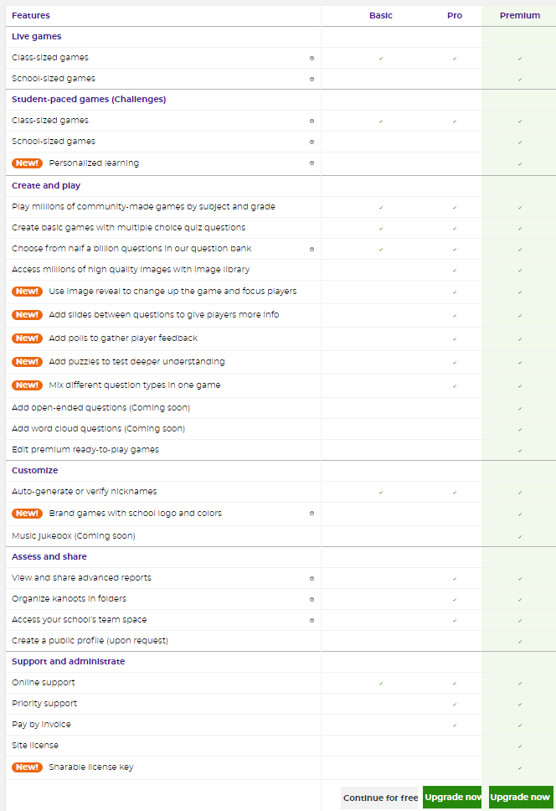Click New! badge beside Add puzzles
The height and width of the screenshot is (811, 556).
[27, 362]
